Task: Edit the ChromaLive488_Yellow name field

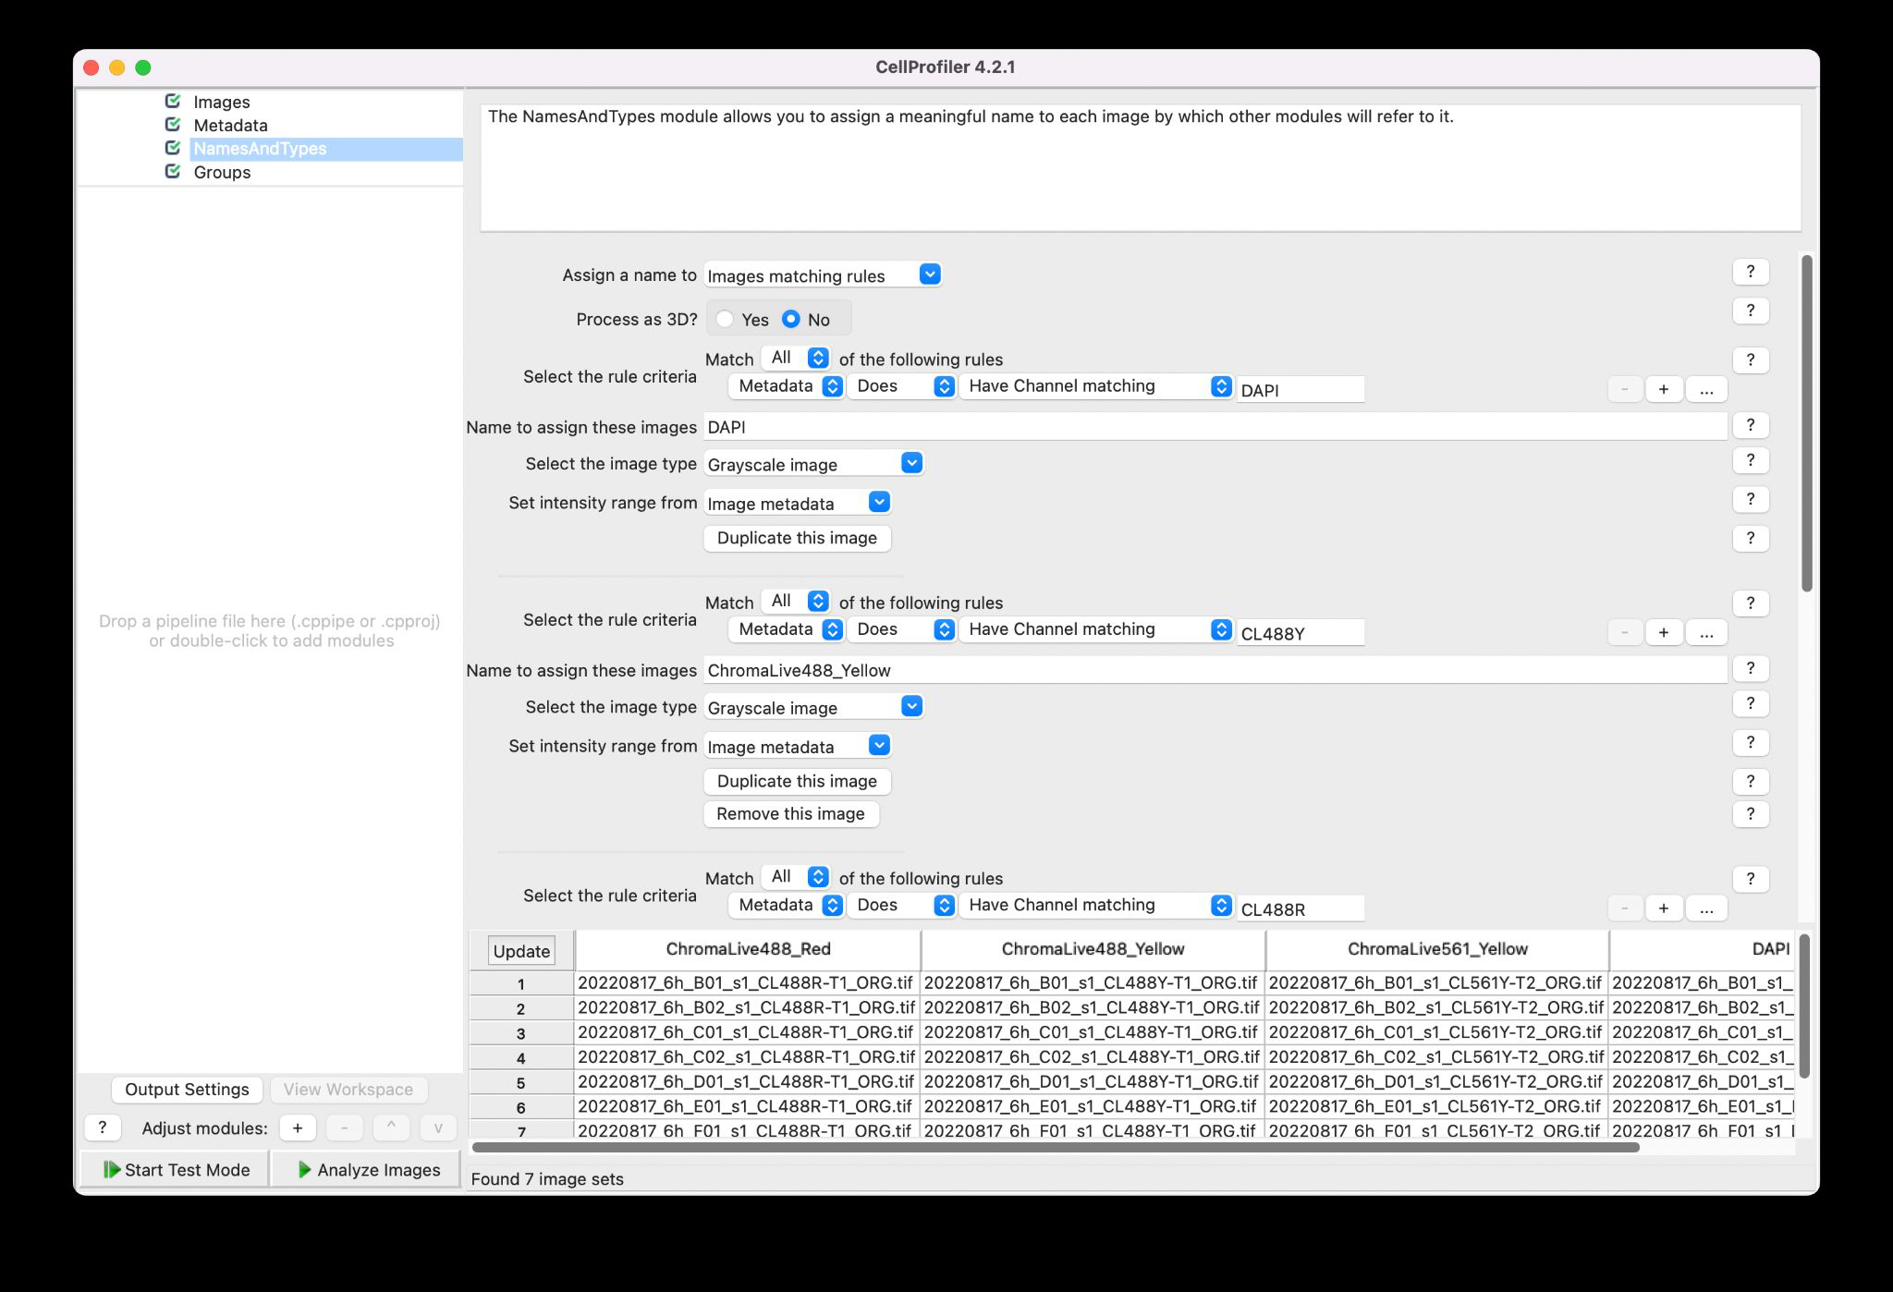Action: click(x=1215, y=670)
